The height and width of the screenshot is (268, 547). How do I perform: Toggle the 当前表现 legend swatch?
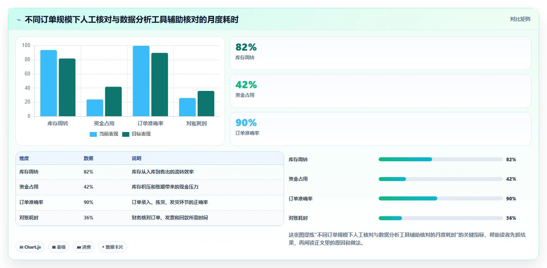click(93, 134)
